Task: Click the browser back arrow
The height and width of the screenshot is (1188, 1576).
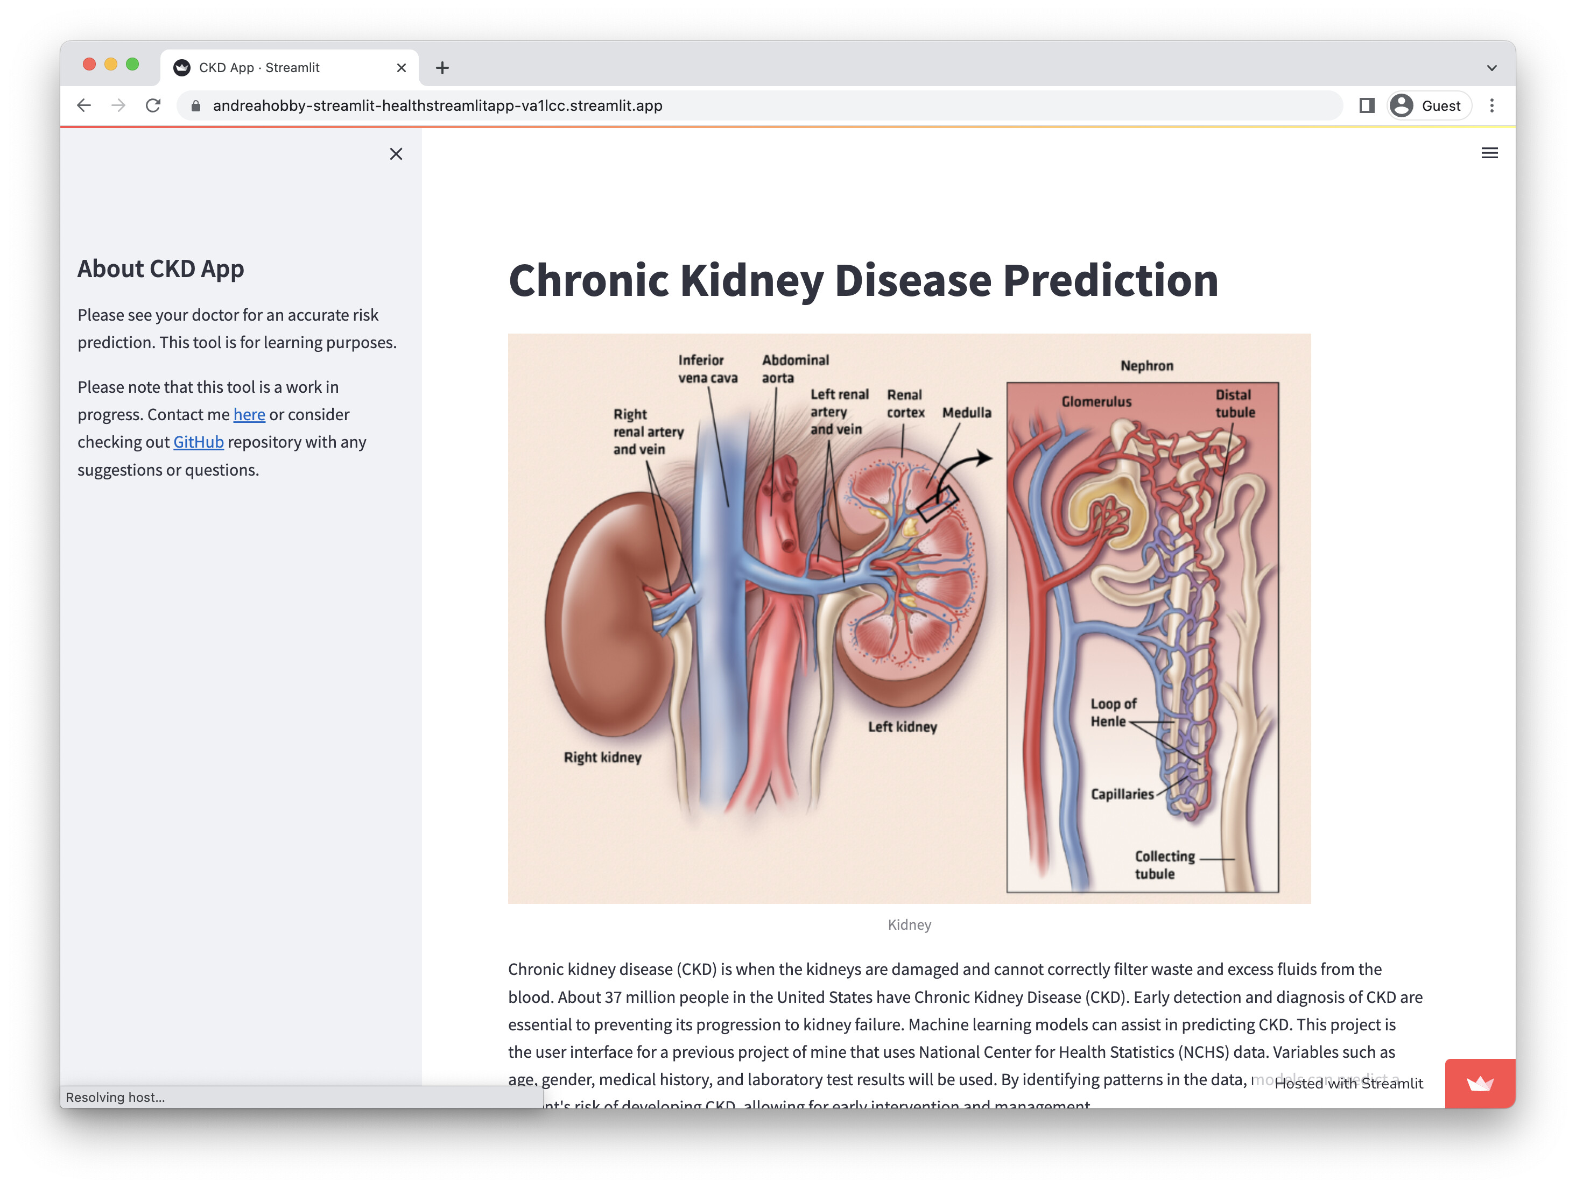Action: [x=84, y=105]
